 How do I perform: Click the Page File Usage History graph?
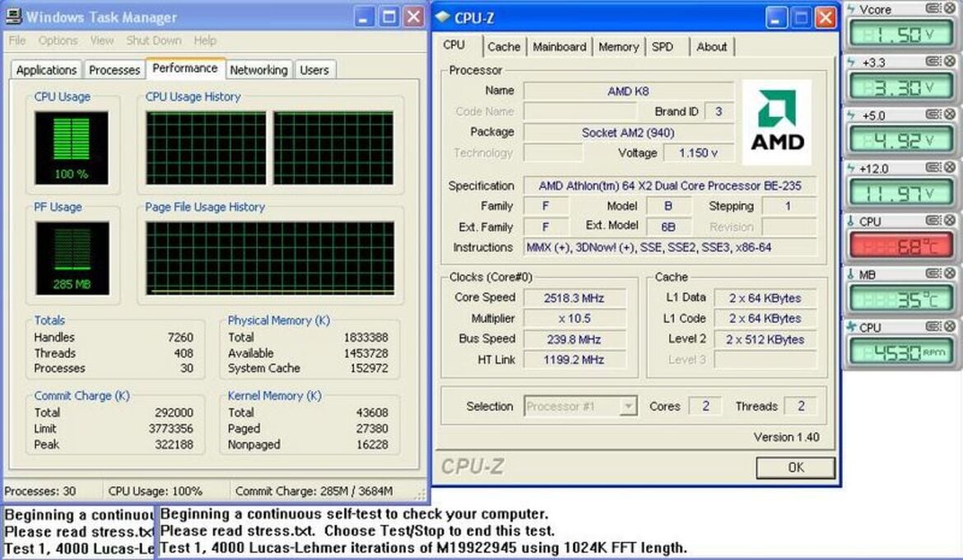tap(270, 259)
